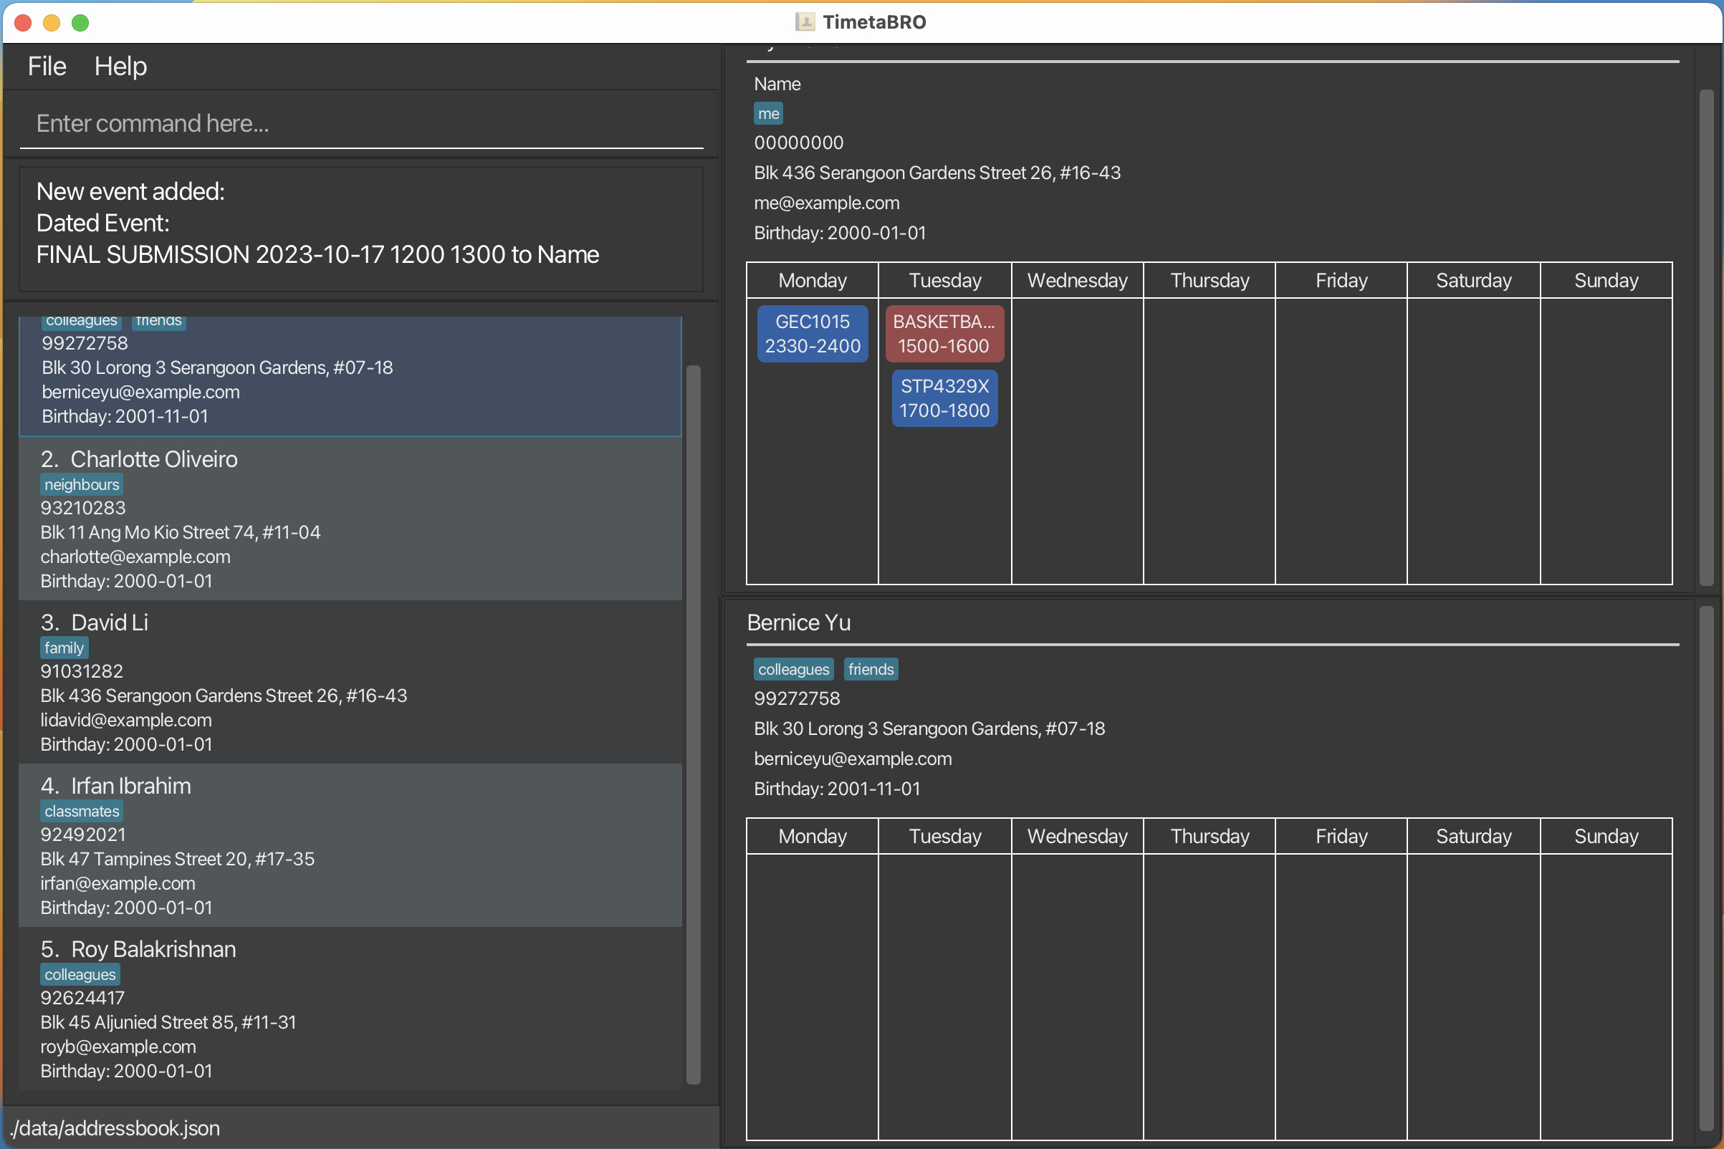Screen dimensions: 1724x1149
Task: Click the family tag on David Li
Action: 64,648
